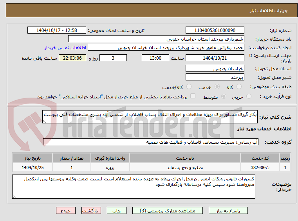Click the پروژه unit cell
Viewport: 298px width, 221px height.
click(110, 168)
